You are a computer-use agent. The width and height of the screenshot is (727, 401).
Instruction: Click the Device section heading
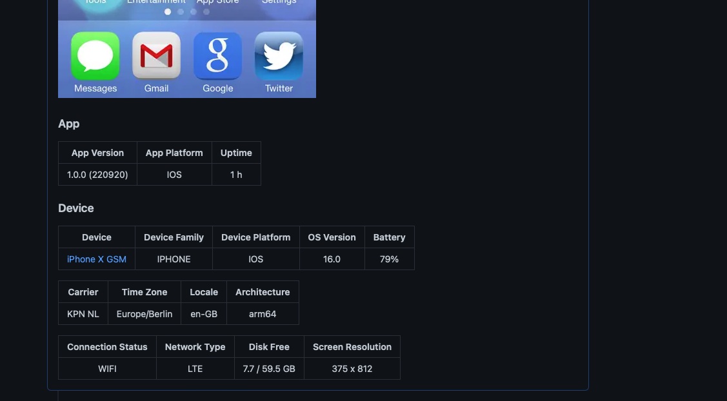click(76, 208)
